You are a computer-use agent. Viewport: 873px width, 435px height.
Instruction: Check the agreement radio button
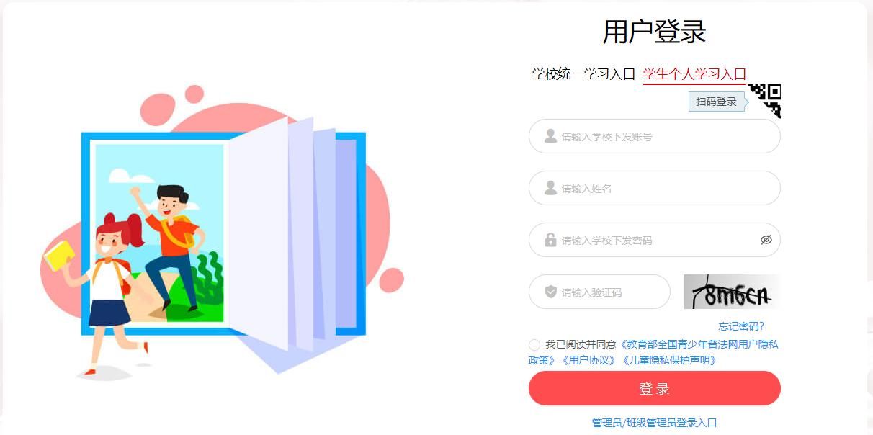click(x=534, y=345)
